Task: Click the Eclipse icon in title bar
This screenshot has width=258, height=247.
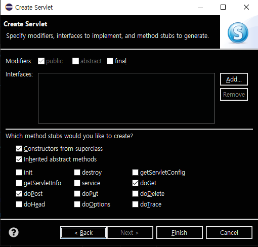Action: tap(9, 7)
